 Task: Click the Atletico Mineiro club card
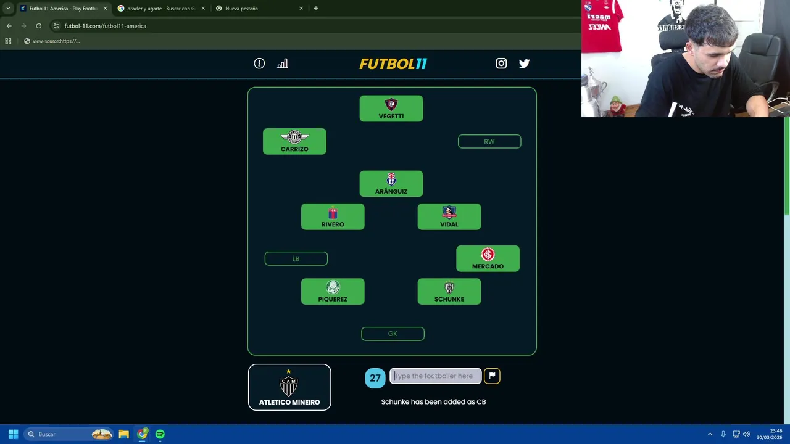(289, 387)
